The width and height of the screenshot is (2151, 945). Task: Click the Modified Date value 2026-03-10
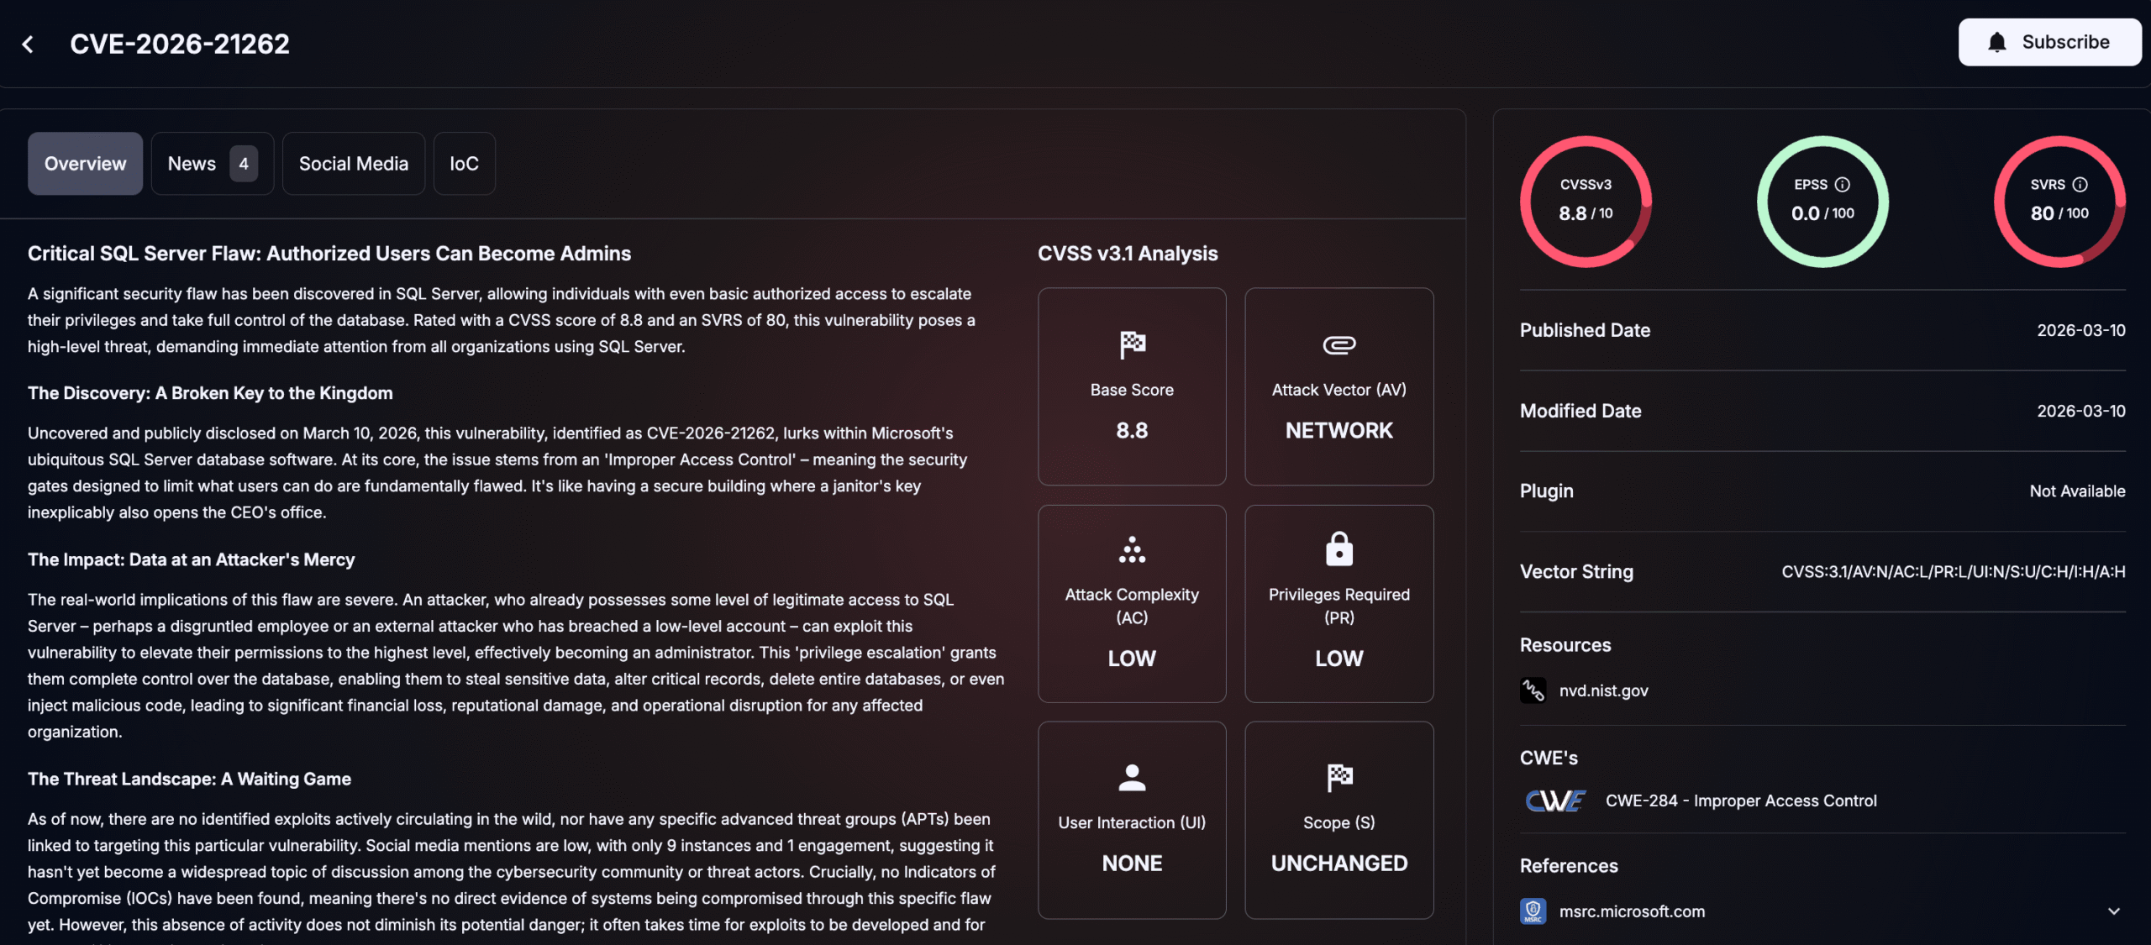(x=2080, y=412)
